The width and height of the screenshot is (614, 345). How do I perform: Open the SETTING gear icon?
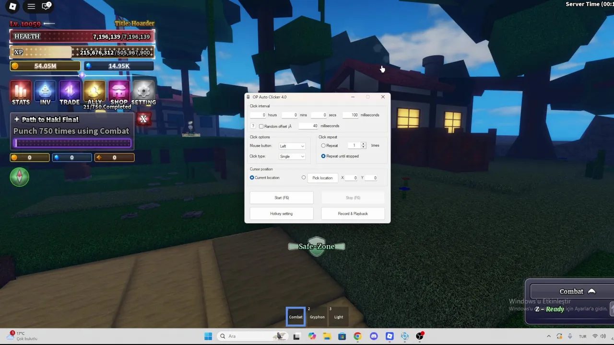143,93
